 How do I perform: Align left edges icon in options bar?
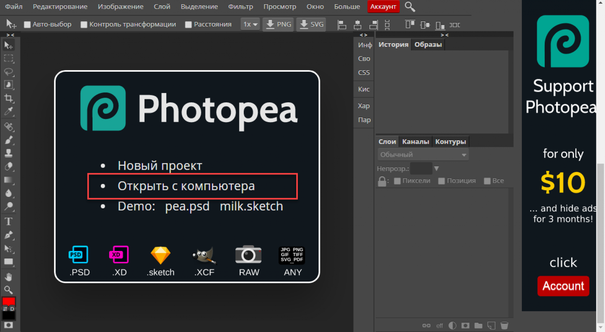[x=342, y=25]
